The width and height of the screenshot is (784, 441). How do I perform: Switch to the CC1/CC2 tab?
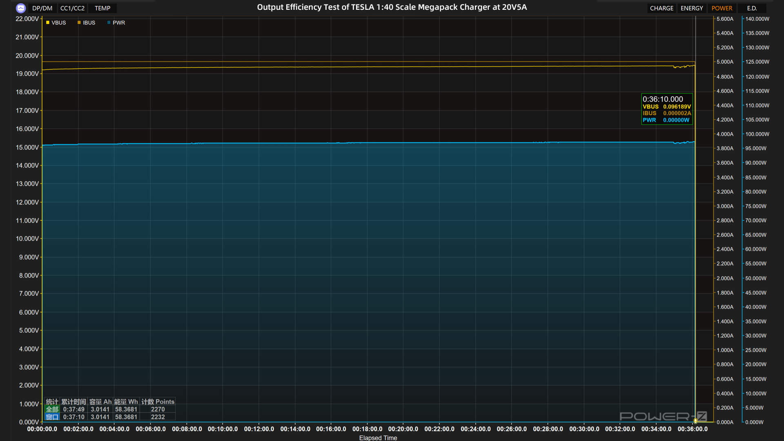click(x=72, y=8)
